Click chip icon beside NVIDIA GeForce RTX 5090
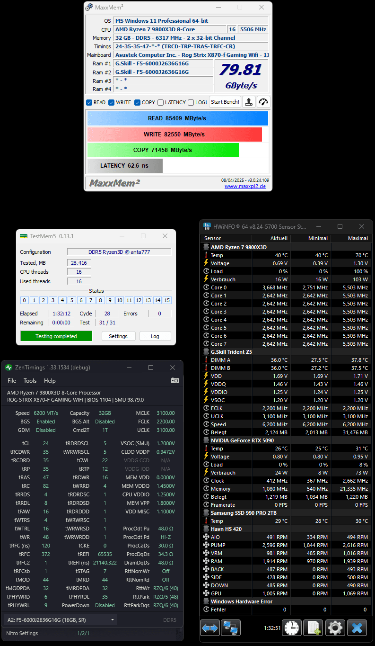375x646 pixels. pyautogui.click(x=206, y=440)
